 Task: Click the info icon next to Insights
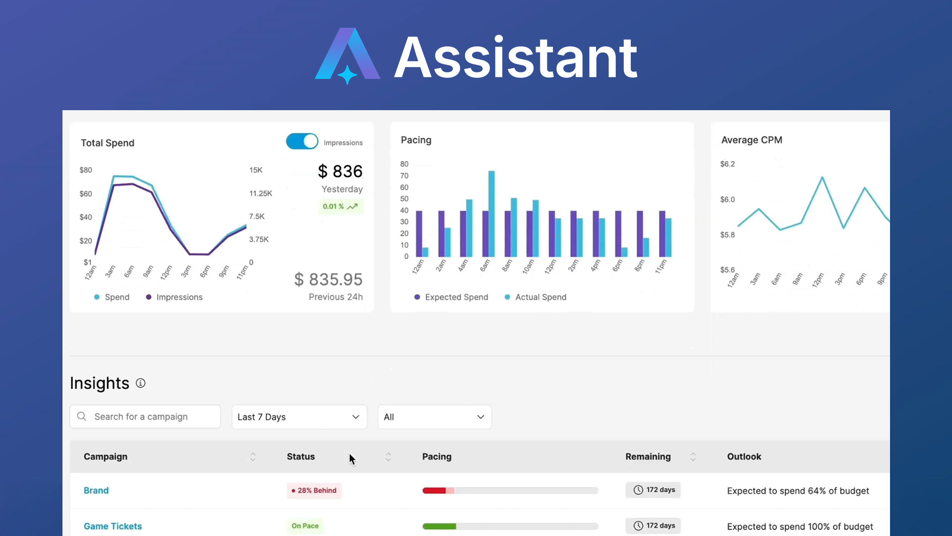click(140, 383)
